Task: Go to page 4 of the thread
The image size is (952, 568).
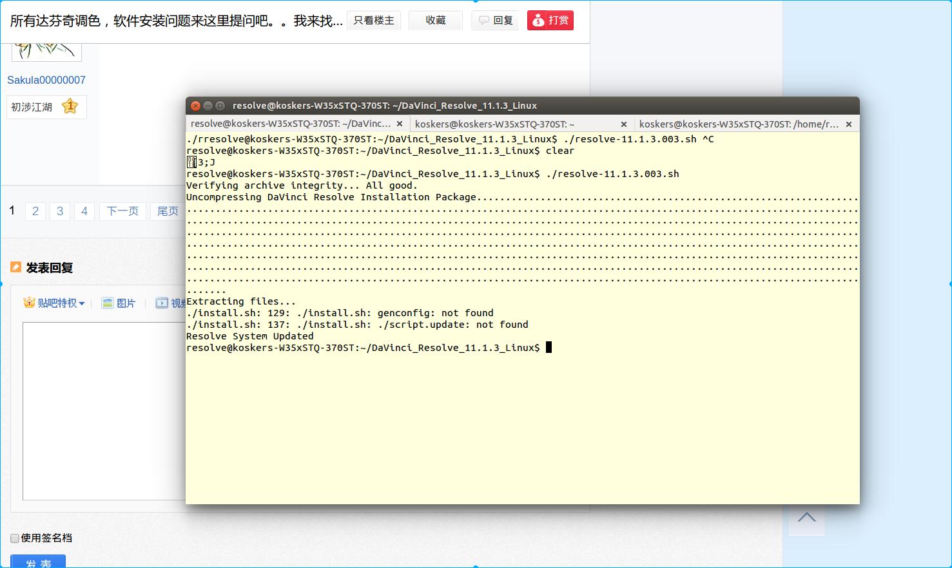Action: (x=84, y=211)
